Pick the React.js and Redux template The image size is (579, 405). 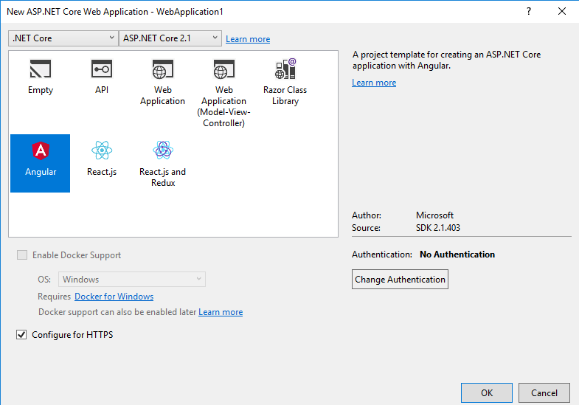[162, 151]
